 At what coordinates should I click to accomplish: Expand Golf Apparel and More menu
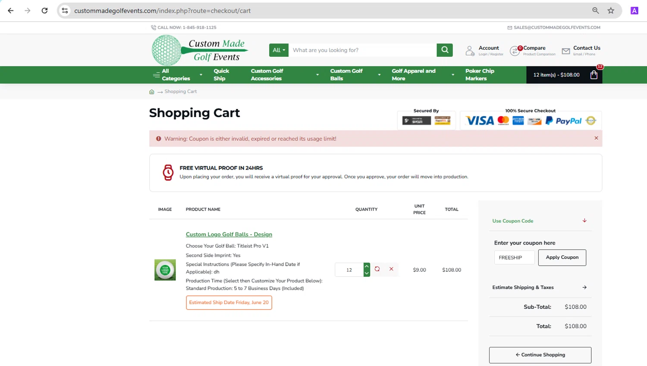pyautogui.click(x=423, y=74)
